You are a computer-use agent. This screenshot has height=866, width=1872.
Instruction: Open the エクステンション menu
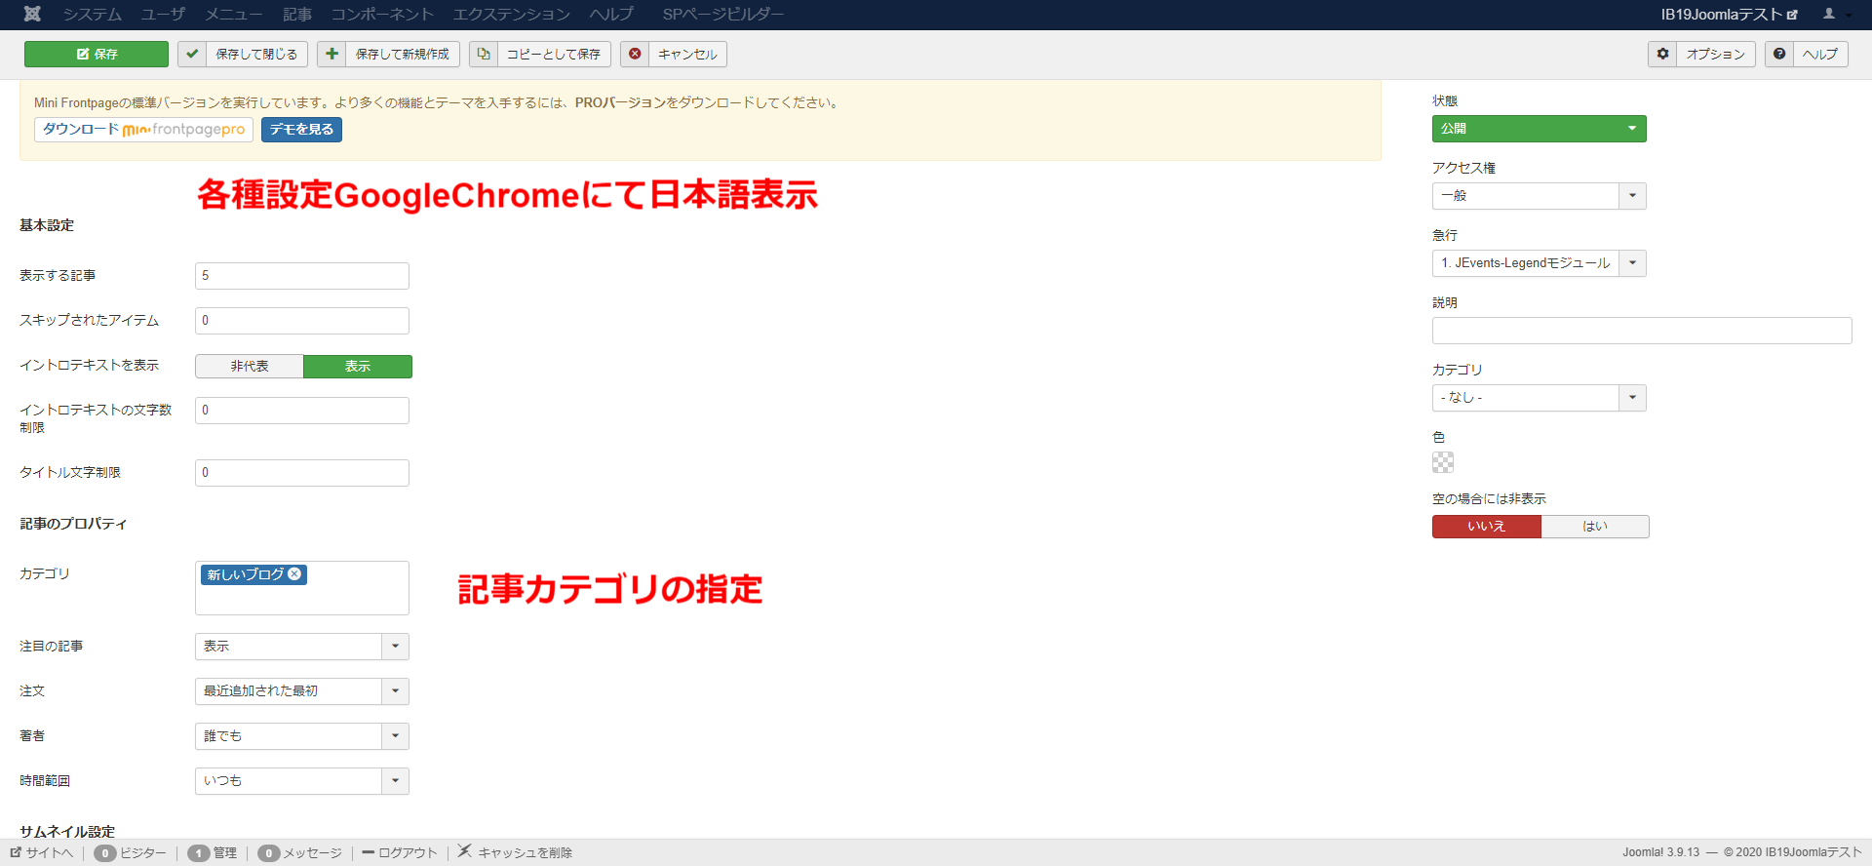pos(511,14)
